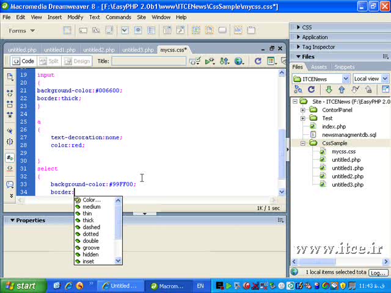Screen dimensions: 391x293
Task: Click Balance Braces coding icon
Action: (10, 142)
